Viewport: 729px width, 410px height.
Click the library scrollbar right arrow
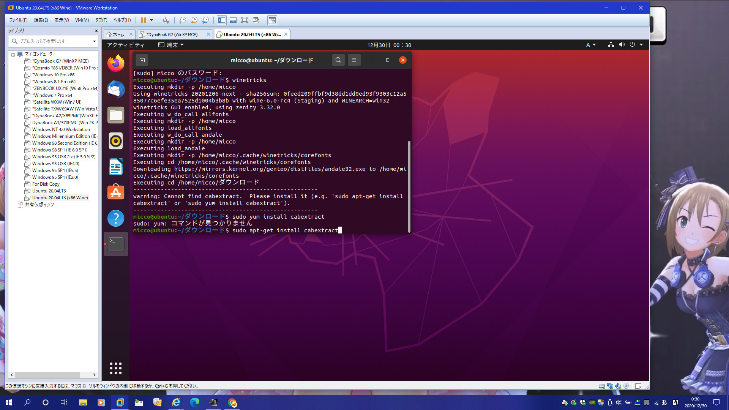[95, 375]
